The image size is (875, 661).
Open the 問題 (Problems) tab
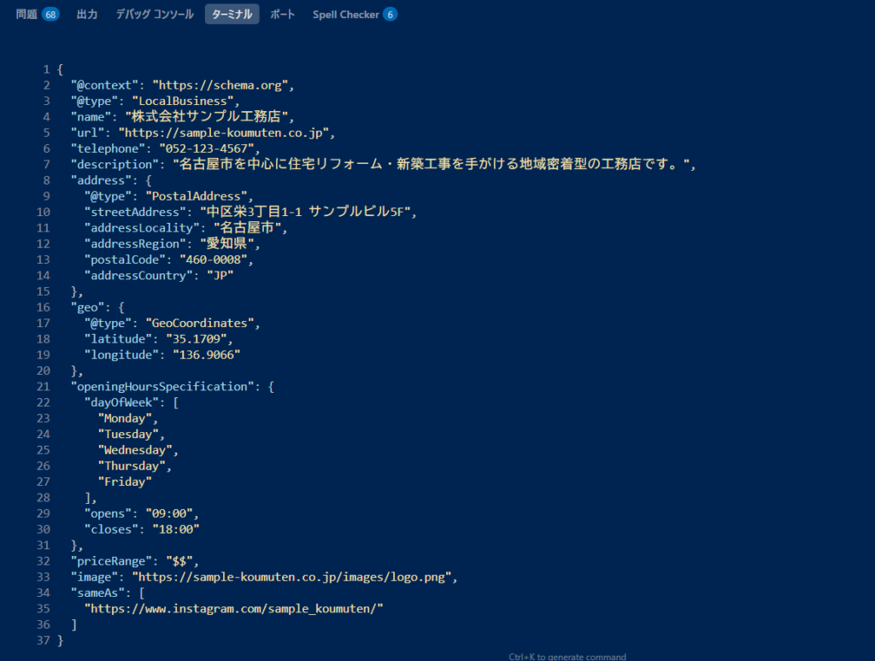pyautogui.click(x=26, y=15)
